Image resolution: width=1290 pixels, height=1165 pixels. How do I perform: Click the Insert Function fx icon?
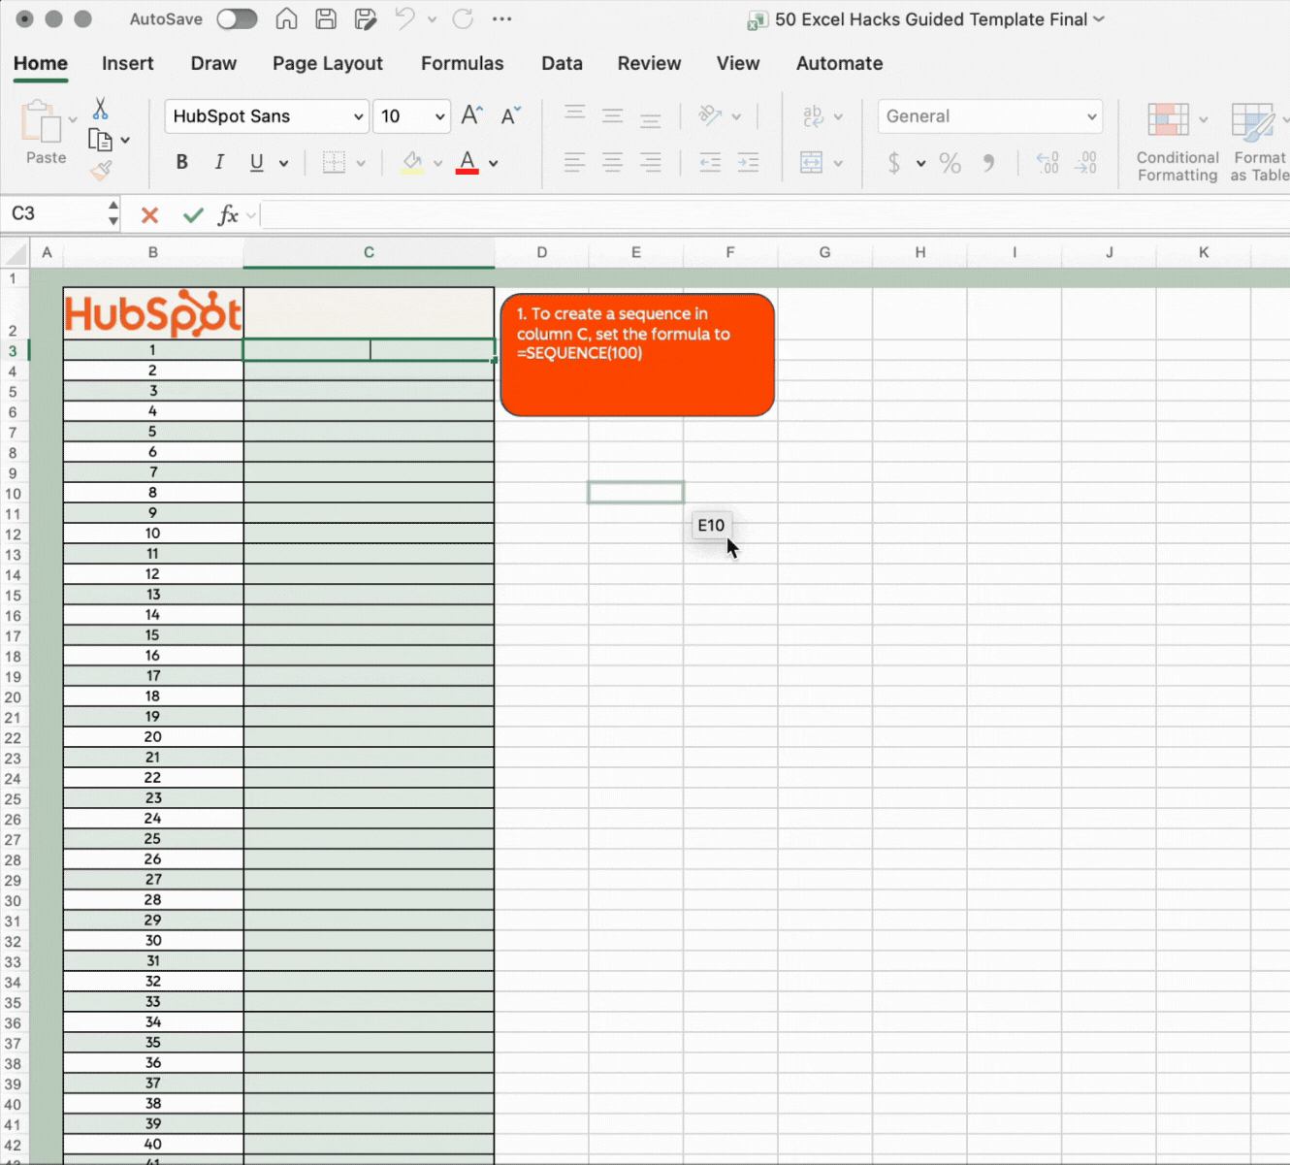228,215
